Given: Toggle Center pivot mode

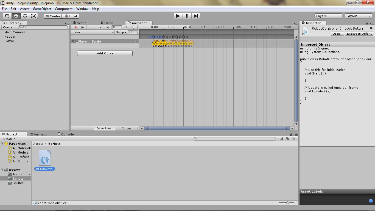Looking at the screenshot, I should (x=52, y=16).
